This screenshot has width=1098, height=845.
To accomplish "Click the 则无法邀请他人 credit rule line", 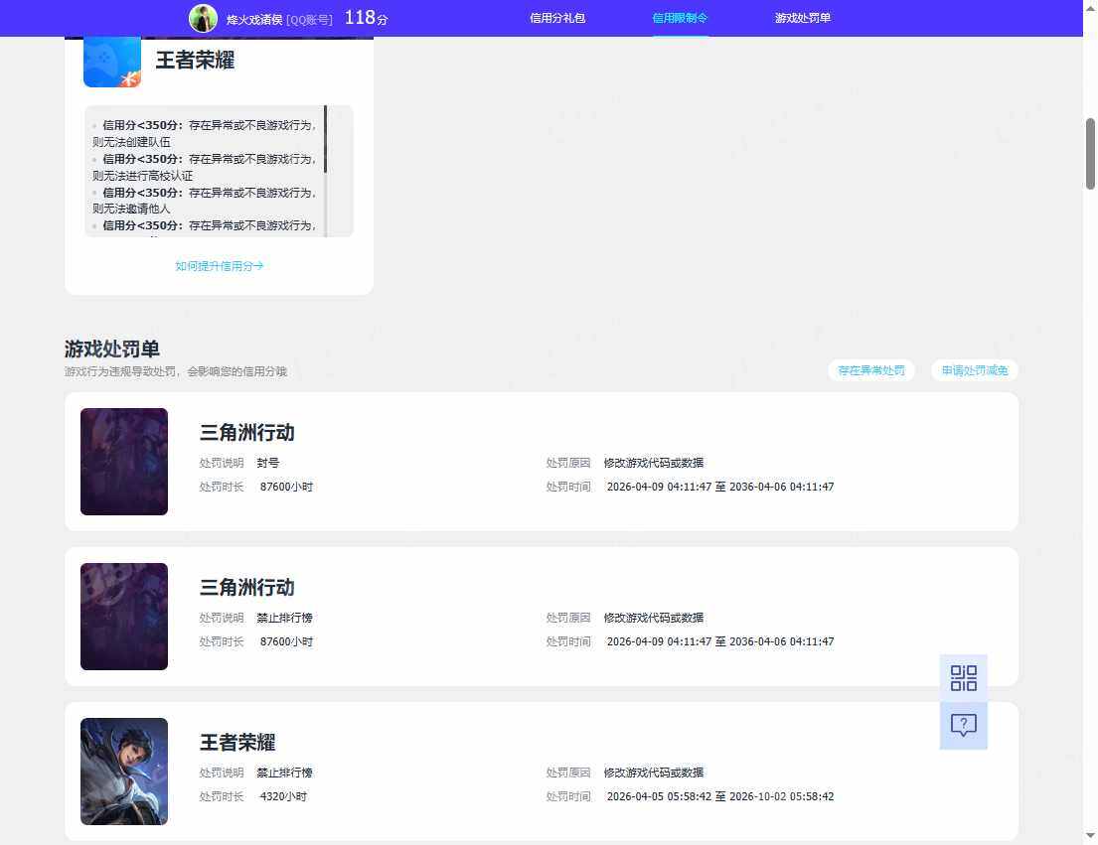I will click(131, 209).
